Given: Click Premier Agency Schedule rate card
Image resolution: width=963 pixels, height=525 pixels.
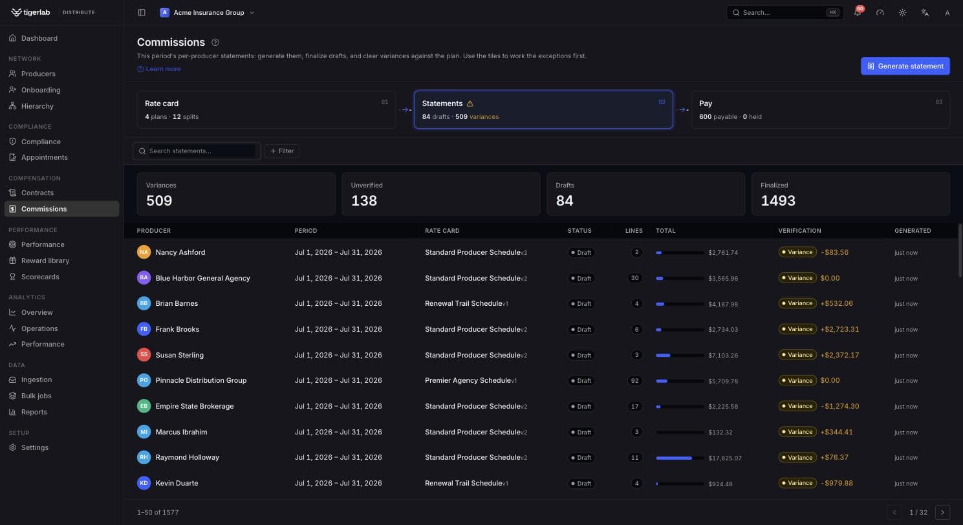Looking at the screenshot, I should click(471, 380).
